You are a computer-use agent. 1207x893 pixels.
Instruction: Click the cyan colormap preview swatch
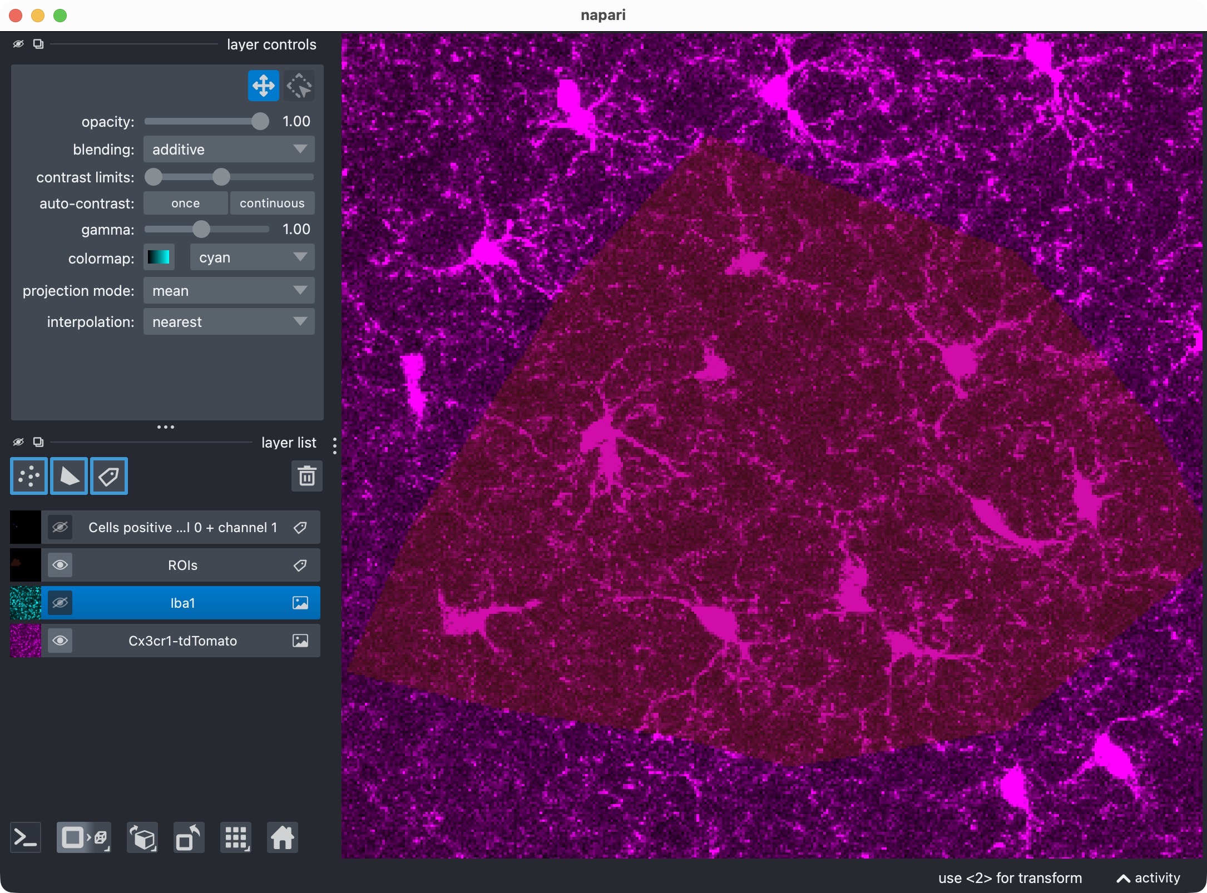159,257
